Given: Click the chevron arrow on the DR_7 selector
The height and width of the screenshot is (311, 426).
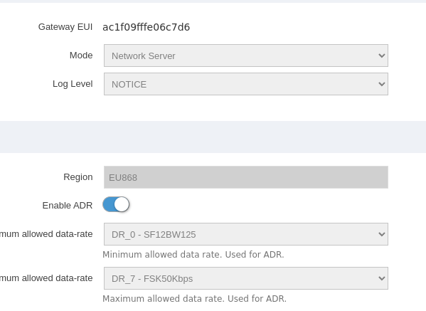Looking at the screenshot, I should point(382,279).
